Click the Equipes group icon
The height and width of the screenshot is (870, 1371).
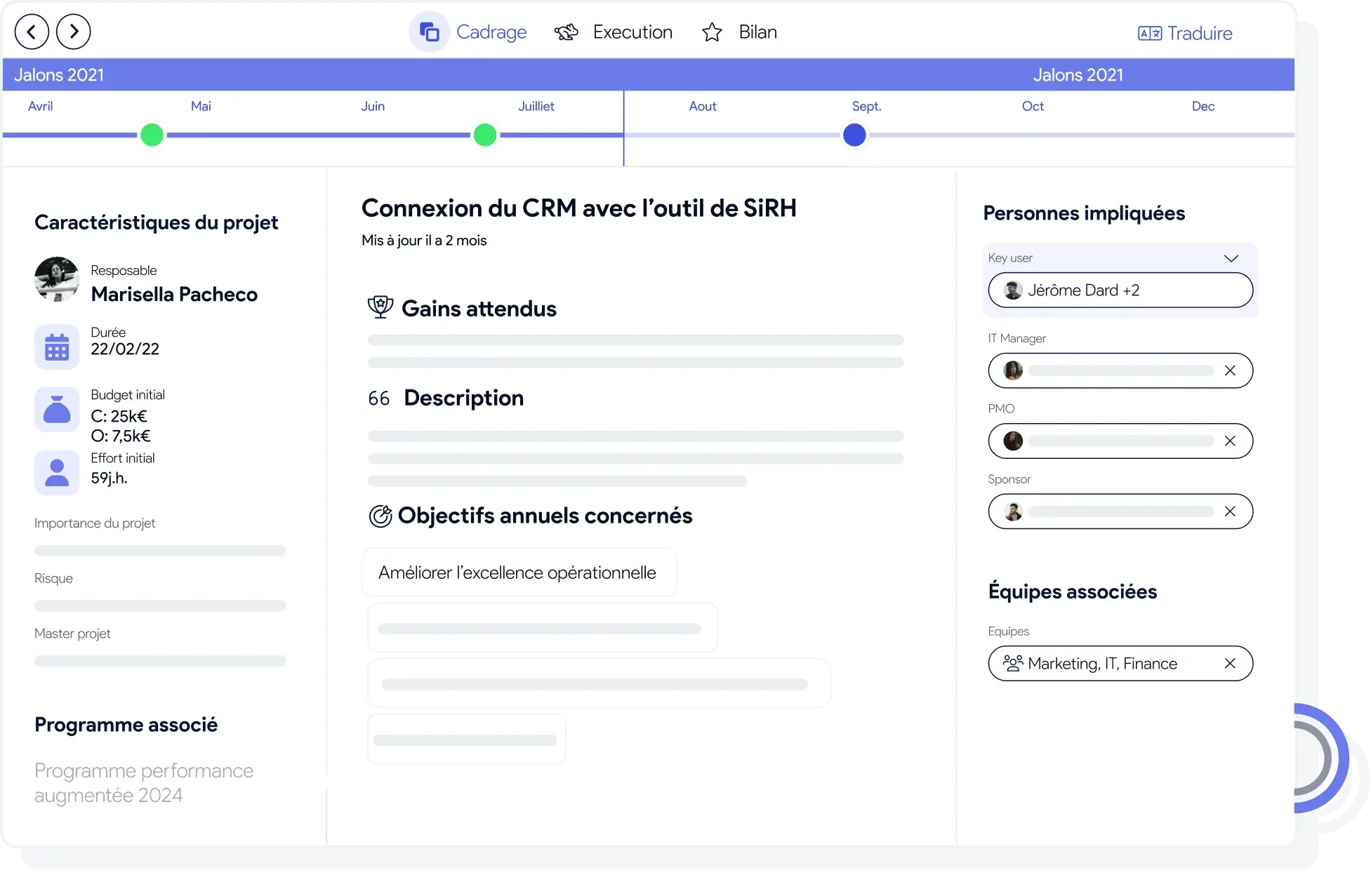[x=1013, y=663]
